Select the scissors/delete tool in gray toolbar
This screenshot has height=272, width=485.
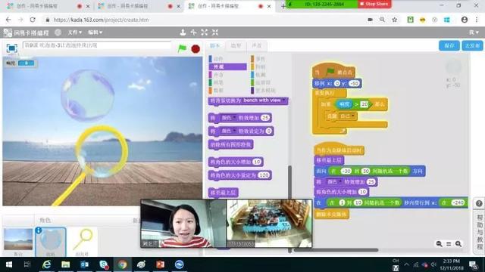point(194,32)
